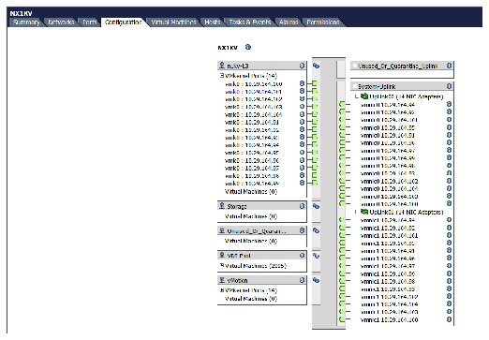Click link icon beside vMotion port group

pyautogui.click(x=316, y=280)
